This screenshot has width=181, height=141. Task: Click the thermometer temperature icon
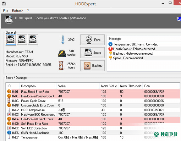(x=63, y=40)
